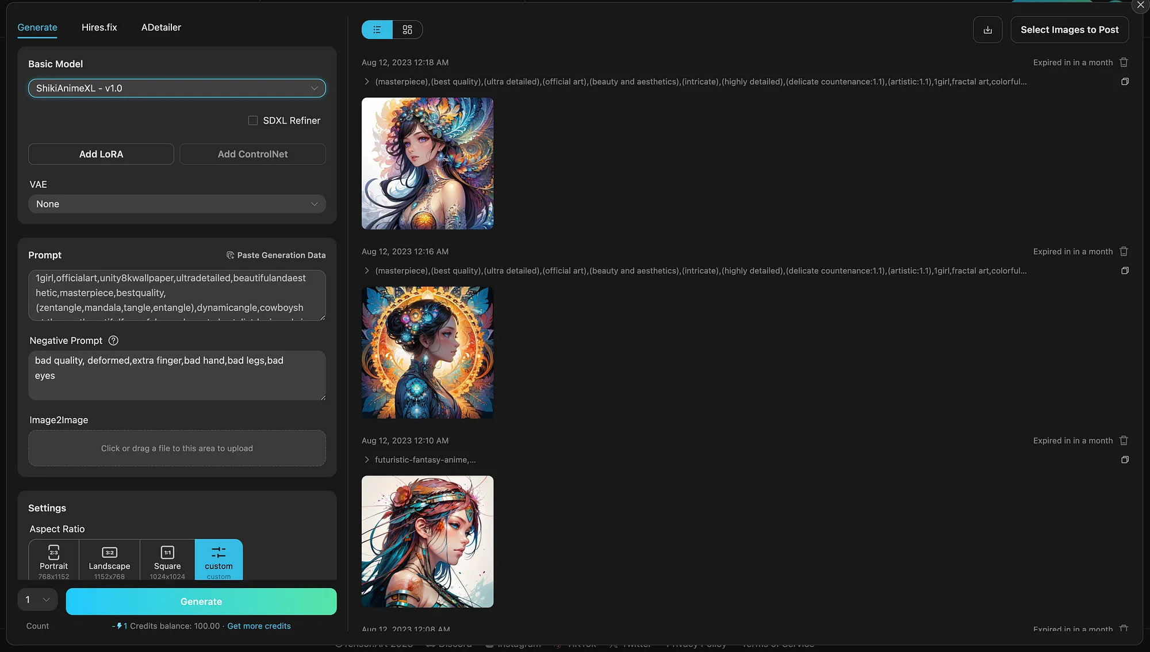
Task: Copy prompt of futuristic-fantasy-anime generation
Action: point(1125,460)
